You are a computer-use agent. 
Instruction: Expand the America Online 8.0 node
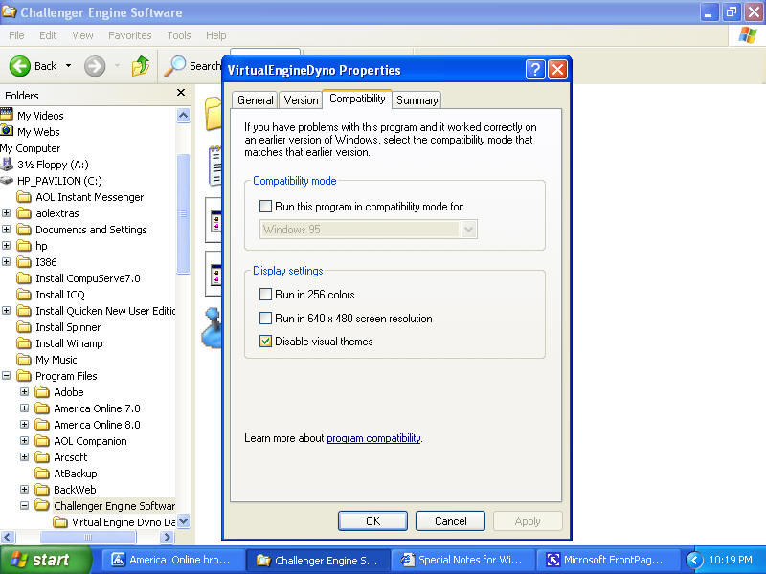coord(25,424)
